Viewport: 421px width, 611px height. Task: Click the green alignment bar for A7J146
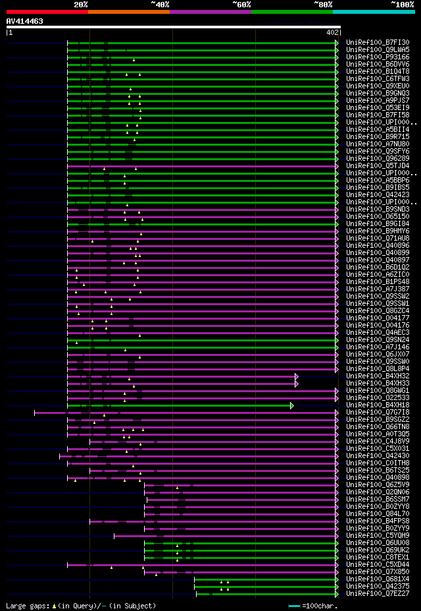(201, 347)
